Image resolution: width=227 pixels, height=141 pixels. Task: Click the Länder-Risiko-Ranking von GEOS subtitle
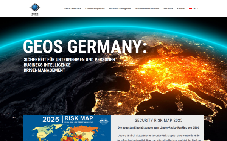tap(159, 127)
